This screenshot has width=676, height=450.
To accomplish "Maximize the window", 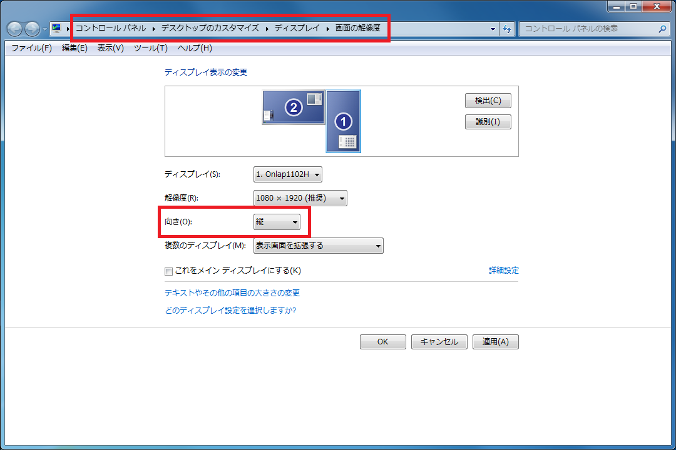I will click(x=633, y=6).
